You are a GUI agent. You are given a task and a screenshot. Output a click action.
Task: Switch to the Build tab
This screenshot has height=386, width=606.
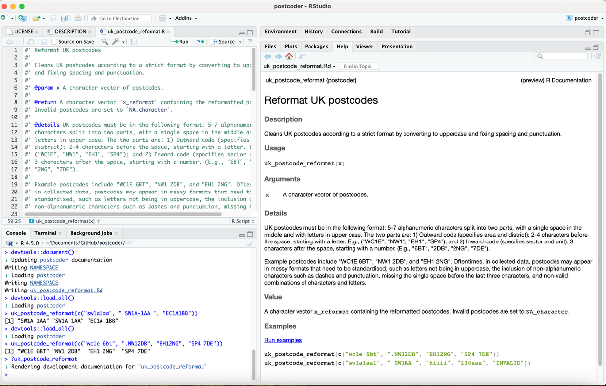(x=377, y=31)
